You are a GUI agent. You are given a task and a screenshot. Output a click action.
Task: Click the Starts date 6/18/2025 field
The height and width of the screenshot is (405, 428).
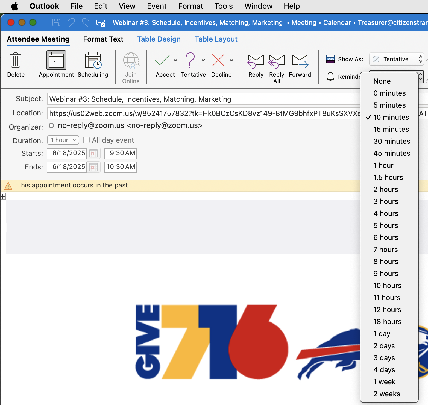[x=67, y=153]
